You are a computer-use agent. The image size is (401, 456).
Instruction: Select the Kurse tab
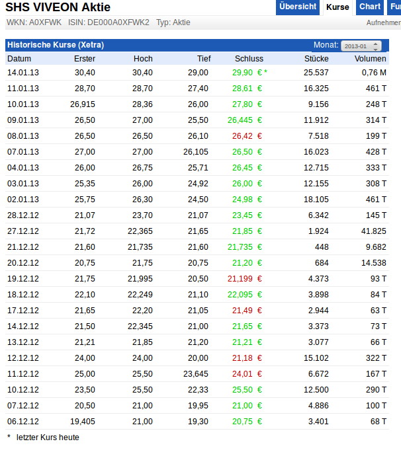pos(337,7)
